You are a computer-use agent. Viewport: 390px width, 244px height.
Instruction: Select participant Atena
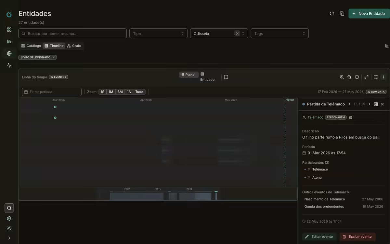(317, 178)
